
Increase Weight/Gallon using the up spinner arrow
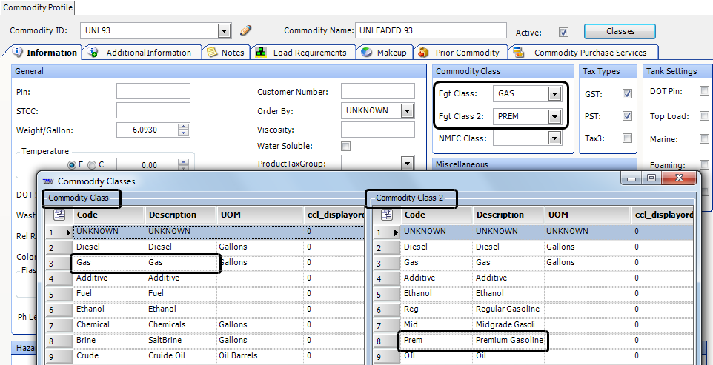[184, 127]
